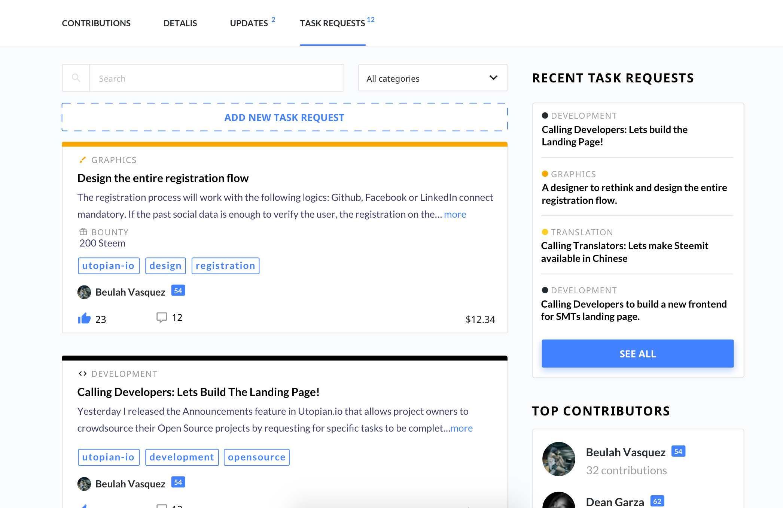Image resolution: width=783 pixels, height=508 pixels.
Task: Open the Updates tab
Action: 249,23
